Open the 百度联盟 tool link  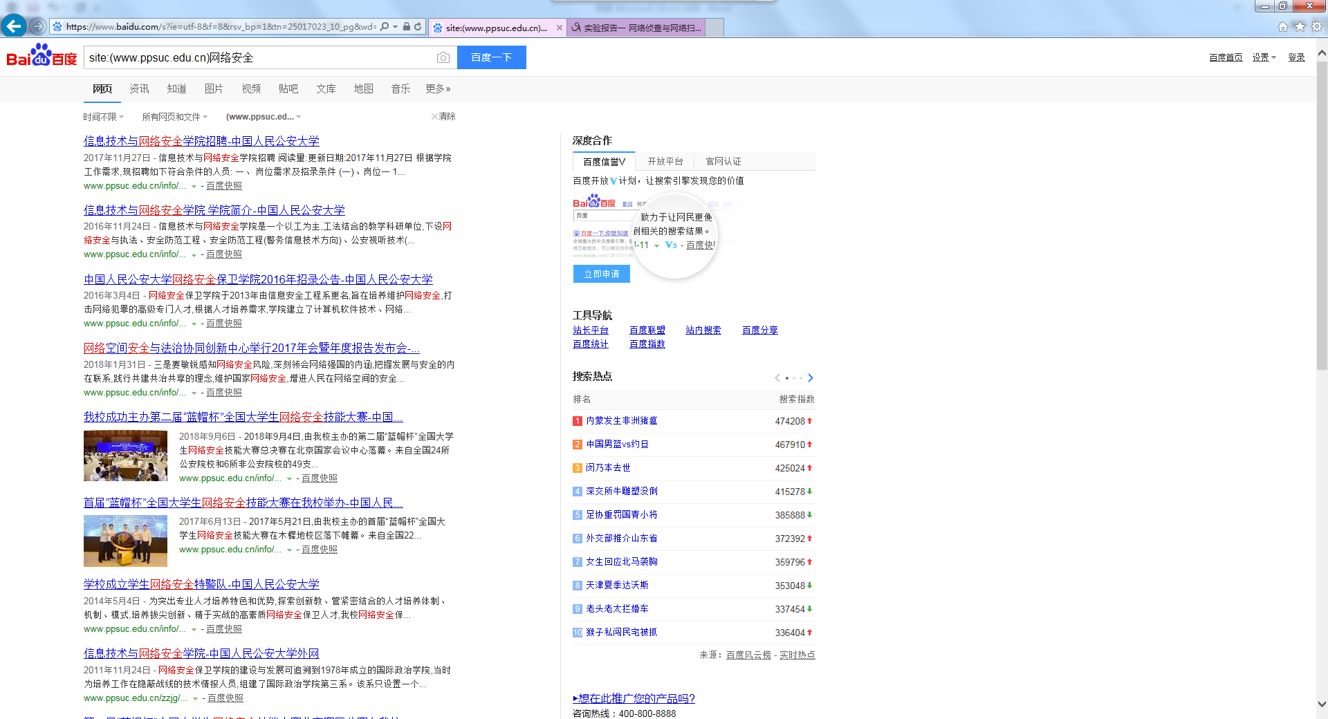click(647, 330)
